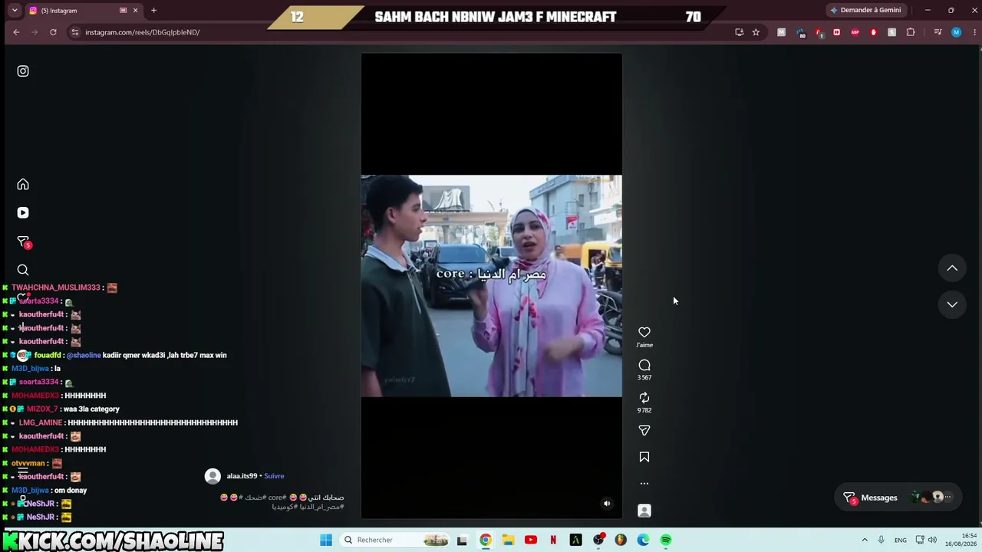The height and width of the screenshot is (552, 982).
Task: Select the (5) Instagram browser tab
Action: [84, 11]
